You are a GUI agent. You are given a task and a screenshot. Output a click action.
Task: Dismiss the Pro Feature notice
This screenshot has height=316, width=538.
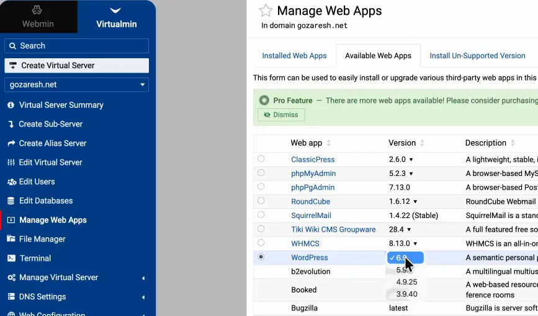[281, 115]
